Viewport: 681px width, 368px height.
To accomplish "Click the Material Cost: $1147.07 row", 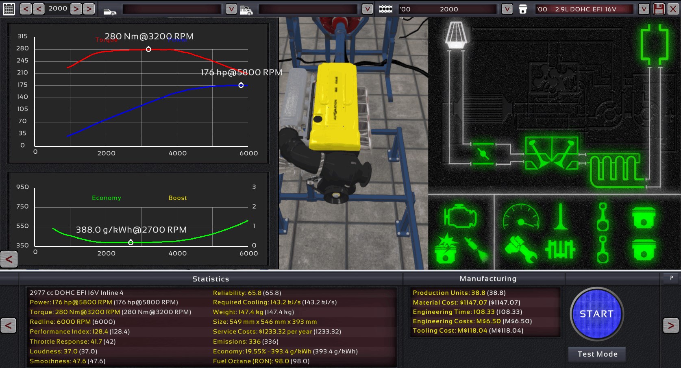I will [x=485, y=303].
